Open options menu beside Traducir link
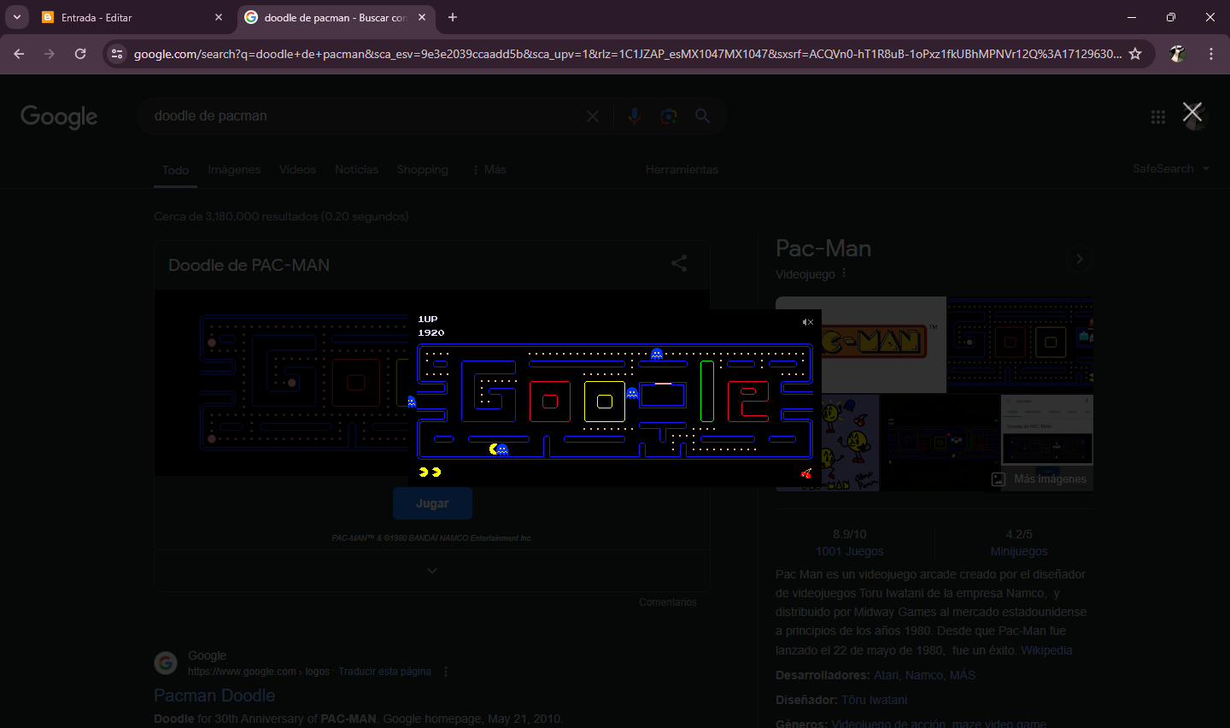This screenshot has height=728, width=1230. coord(446,672)
